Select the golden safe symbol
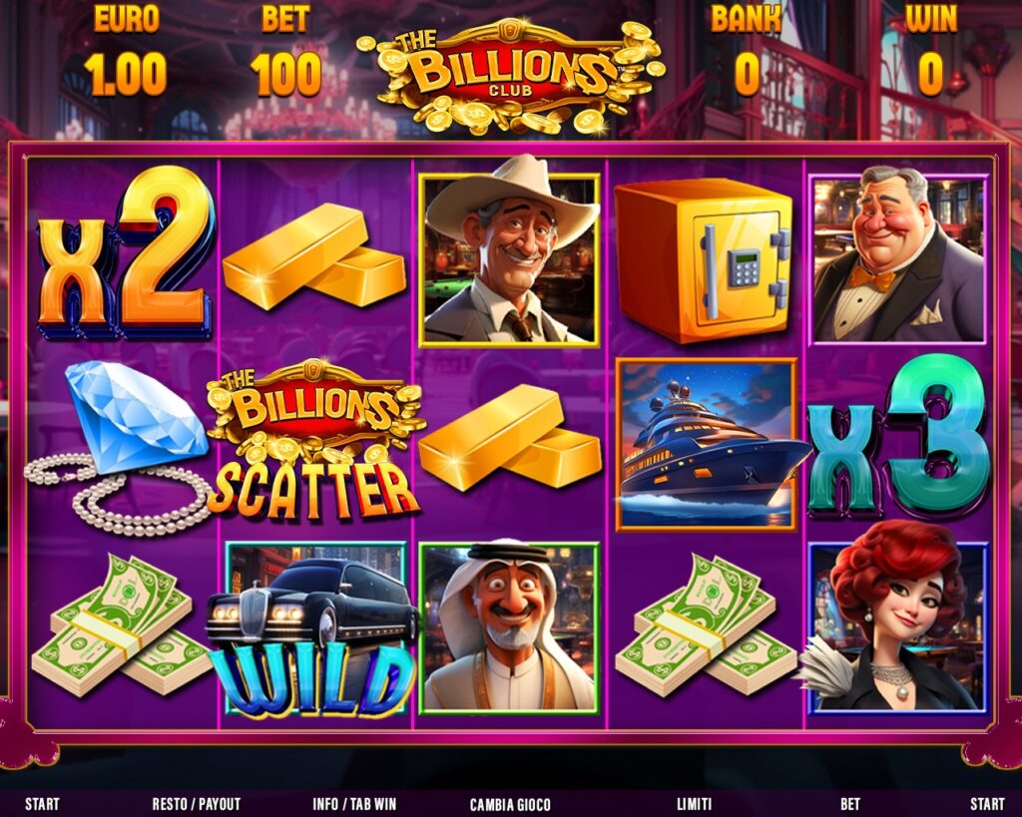The height and width of the screenshot is (817, 1022). pyautogui.click(x=705, y=259)
